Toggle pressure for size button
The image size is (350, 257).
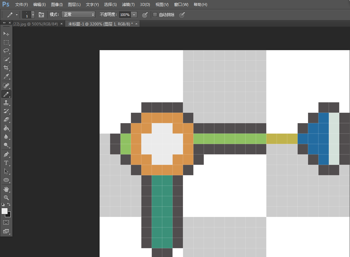pyautogui.click(x=182, y=15)
